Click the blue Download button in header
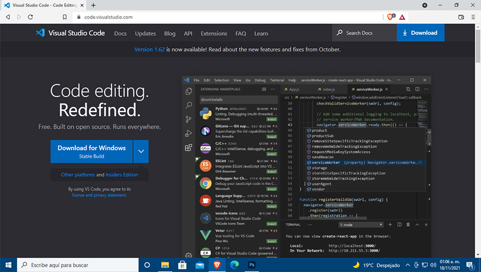 (420, 33)
